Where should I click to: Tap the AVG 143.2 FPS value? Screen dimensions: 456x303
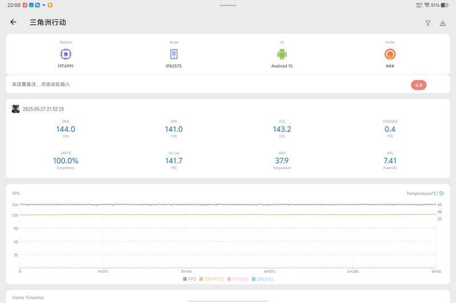[x=282, y=129]
